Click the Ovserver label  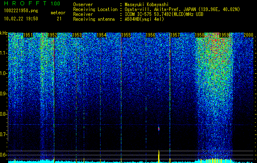(83, 5)
